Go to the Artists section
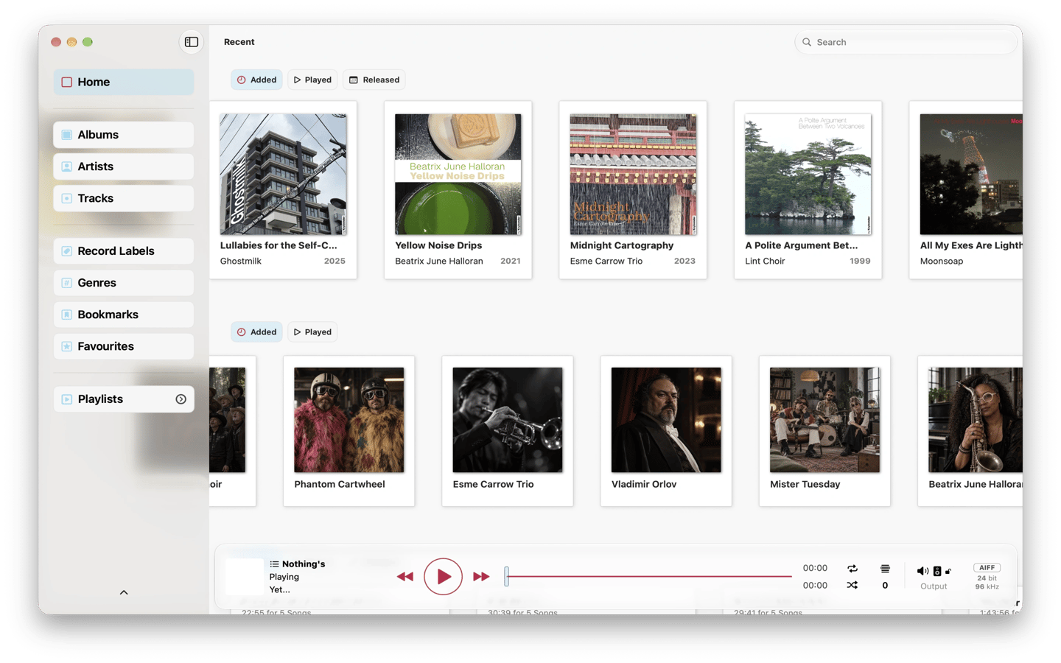The height and width of the screenshot is (663, 1061). tap(124, 166)
